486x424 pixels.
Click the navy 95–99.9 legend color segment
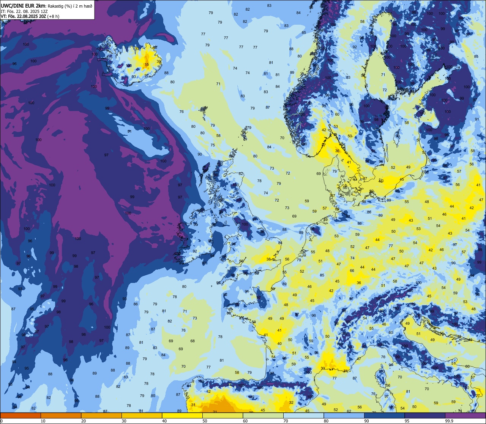pyautogui.click(x=425, y=415)
